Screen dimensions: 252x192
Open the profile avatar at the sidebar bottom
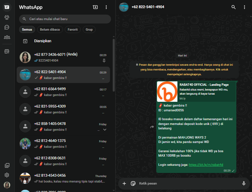7,185
